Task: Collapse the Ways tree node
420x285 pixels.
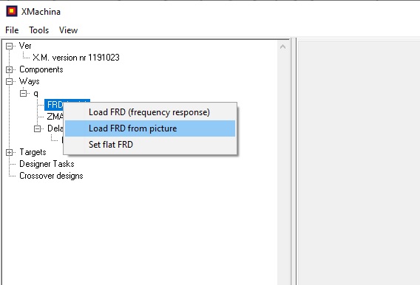Action: point(9,81)
